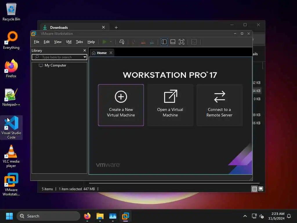Image resolution: width=297 pixels, height=223 pixels.
Task: Open Firefox from the taskbar
Action: [87, 216]
